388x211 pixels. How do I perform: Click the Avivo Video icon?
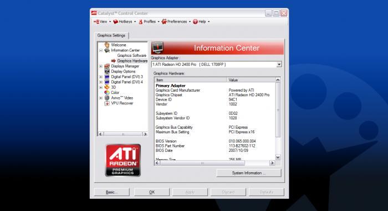107,98
